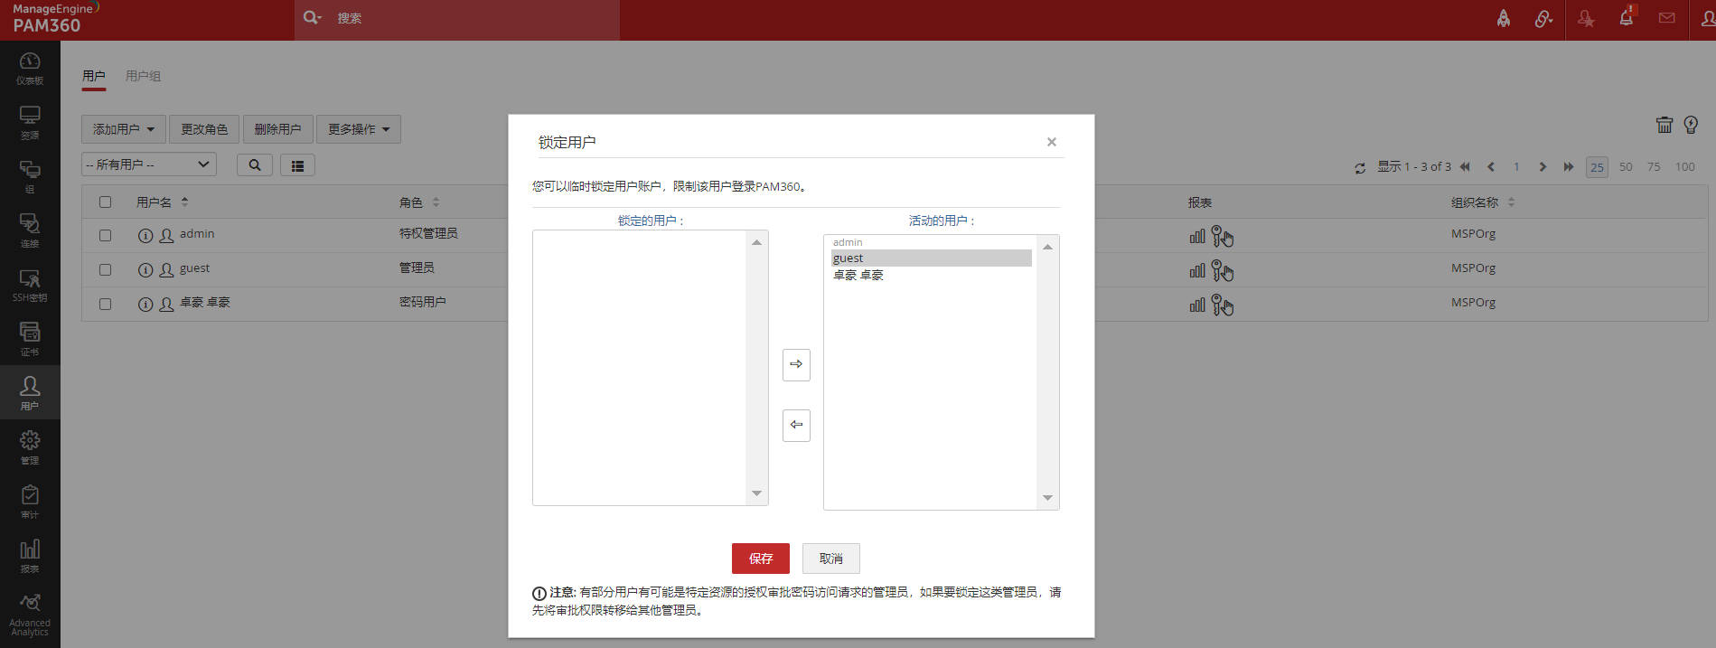Go to the next page arrow
The width and height of the screenshot is (1716, 648).
click(x=1543, y=167)
